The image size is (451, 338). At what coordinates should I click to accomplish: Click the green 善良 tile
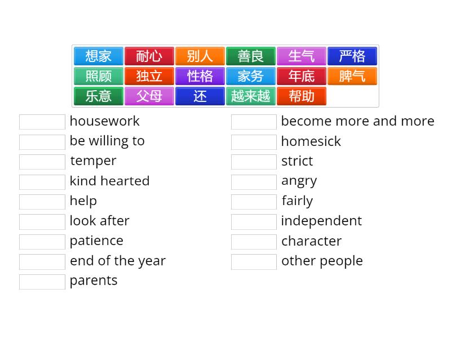pyautogui.click(x=251, y=56)
